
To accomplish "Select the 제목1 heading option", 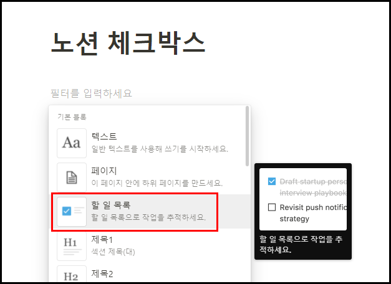I will tap(150, 246).
